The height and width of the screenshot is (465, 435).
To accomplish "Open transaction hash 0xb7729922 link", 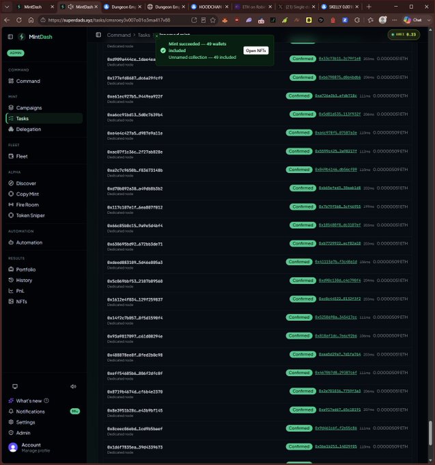I will pos(339,243).
